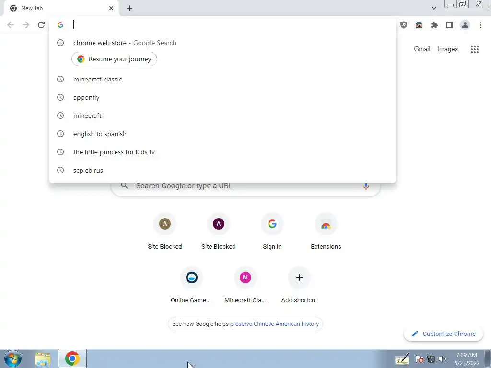The image size is (491, 368).
Task: Open the brown 'A' Site Blocked shortcut
Action: coord(165,231)
